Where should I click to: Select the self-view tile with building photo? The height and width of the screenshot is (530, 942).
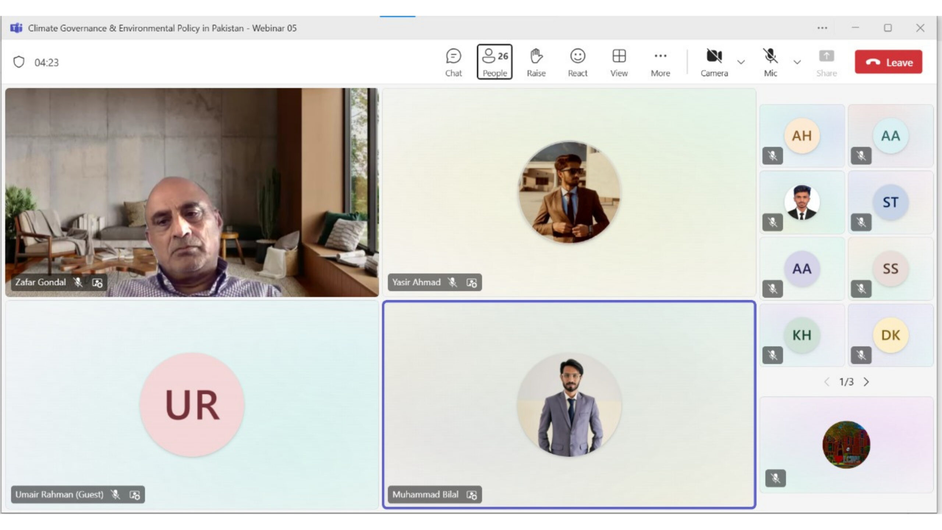click(x=846, y=445)
